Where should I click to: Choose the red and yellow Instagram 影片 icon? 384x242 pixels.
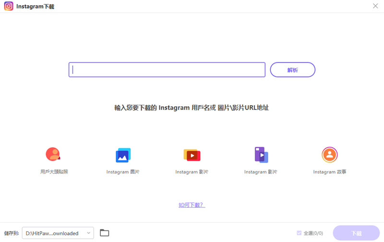point(192,155)
